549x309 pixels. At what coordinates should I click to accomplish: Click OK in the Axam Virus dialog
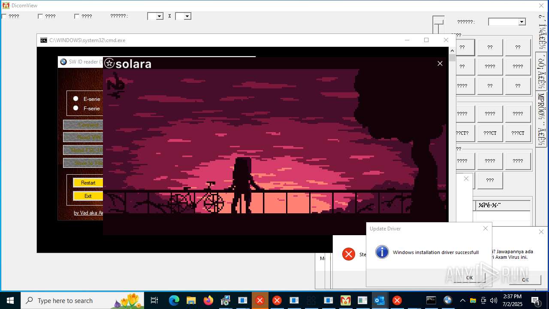[525, 279]
